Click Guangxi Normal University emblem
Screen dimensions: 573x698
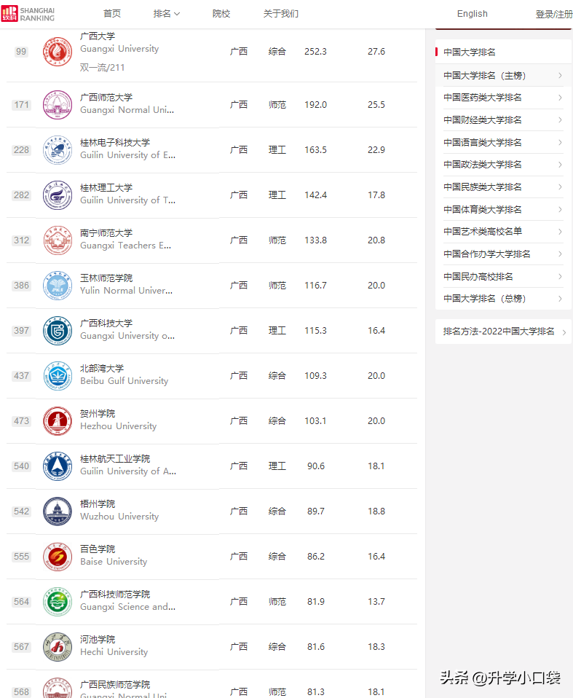(x=58, y=105)
